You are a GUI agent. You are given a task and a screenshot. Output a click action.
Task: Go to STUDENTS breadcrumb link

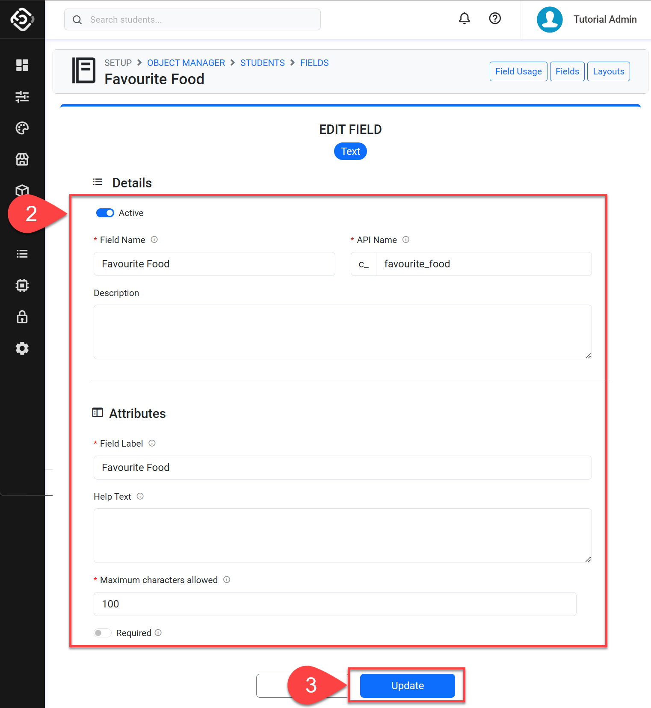coord(262,63)
